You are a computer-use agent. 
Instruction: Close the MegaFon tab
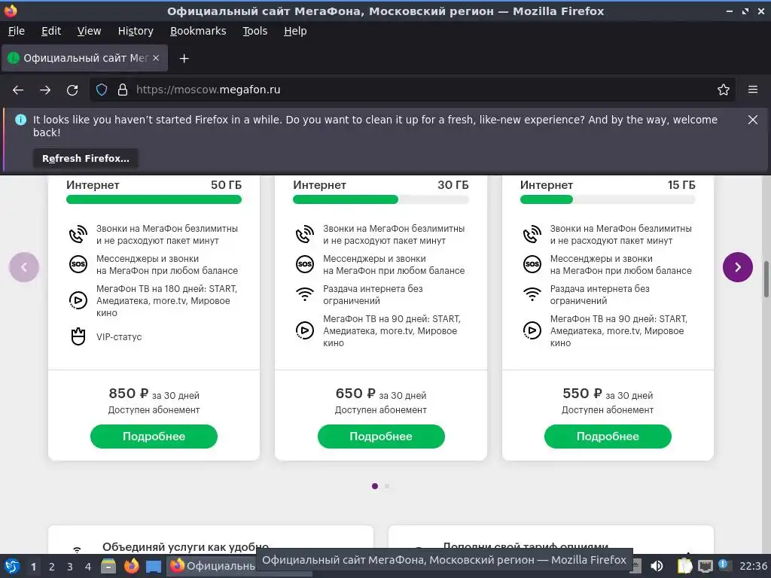tap(156, 58)
